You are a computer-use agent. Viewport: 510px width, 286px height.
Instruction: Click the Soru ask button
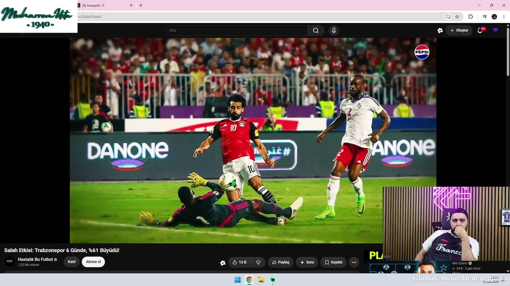(307, 262)
